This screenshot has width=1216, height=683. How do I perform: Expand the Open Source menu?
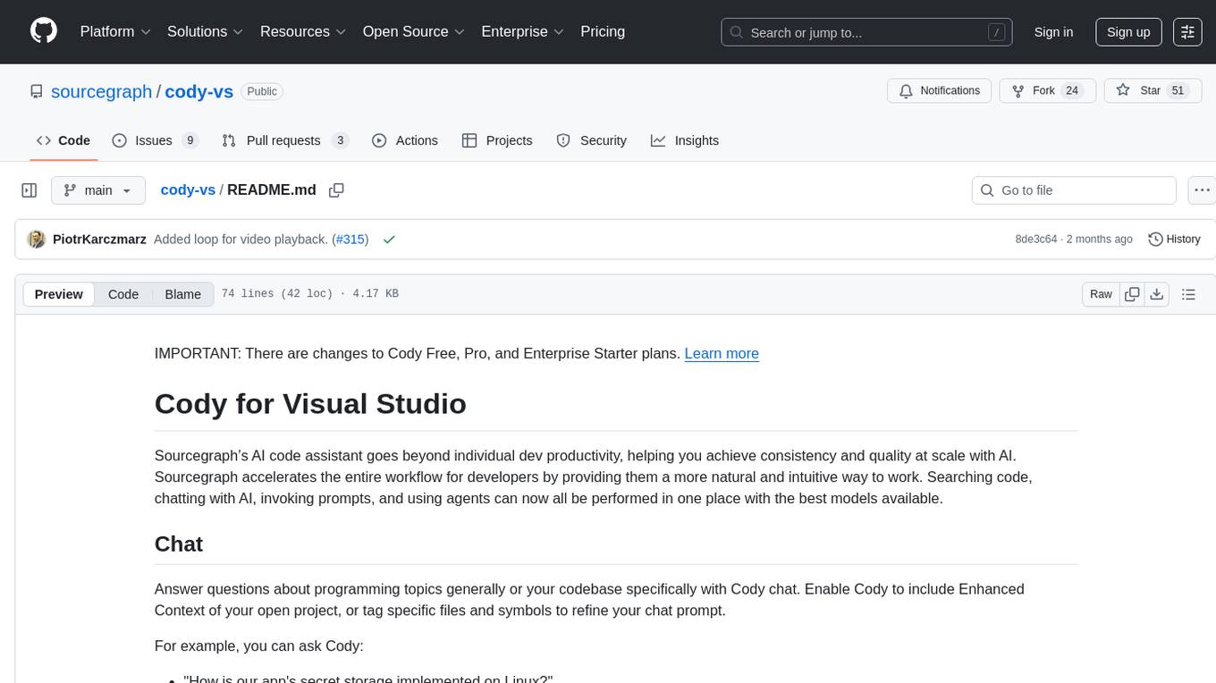click(x=413, y=31)
